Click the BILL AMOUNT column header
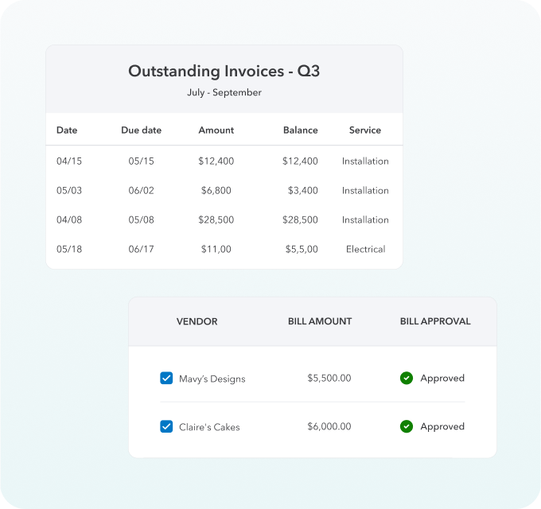Screen dimensions: 541x509 pyautogui.click(x=320, y=321)
